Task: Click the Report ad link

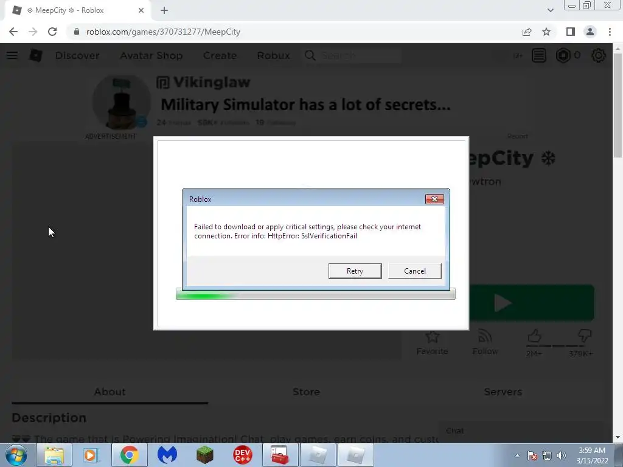Action: [x=517, y=136]
